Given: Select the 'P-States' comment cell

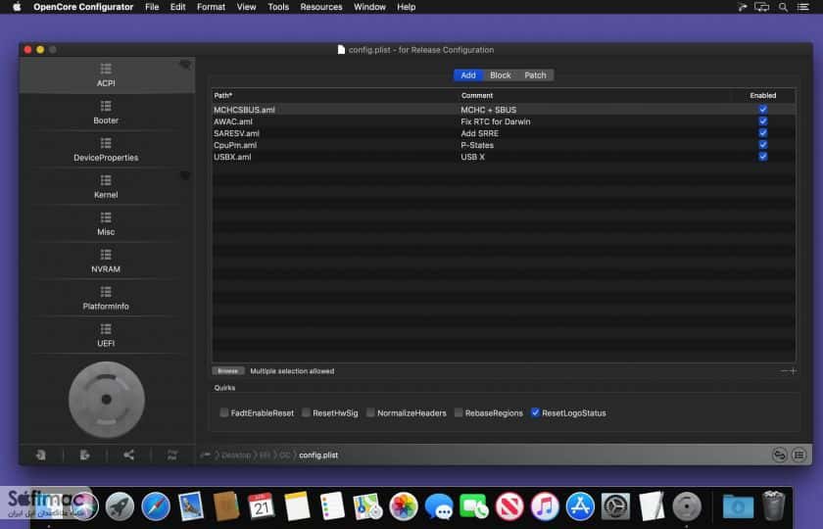Looking at the screenshot, I should pos(477,145).
